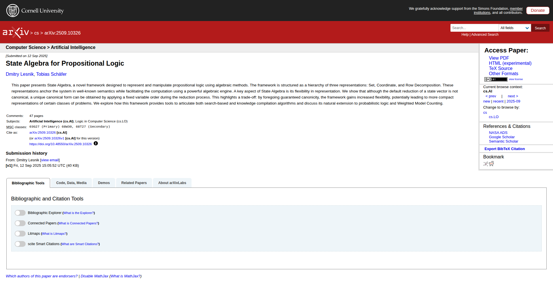The height and width of the screenshot is (286, 553).
Task: Click the paper title State Algebra heading
Action: tap(65, 63)
